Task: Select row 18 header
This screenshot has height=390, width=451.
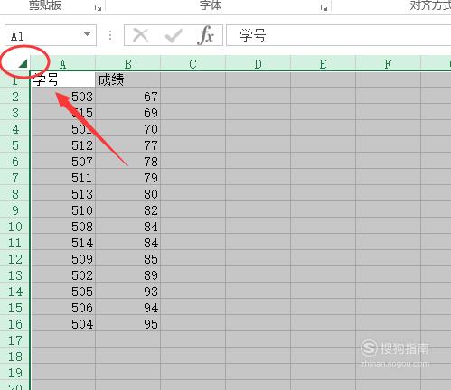Action: pos(14,357)
